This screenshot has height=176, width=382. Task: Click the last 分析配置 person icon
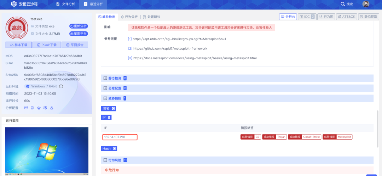[51, 108]
